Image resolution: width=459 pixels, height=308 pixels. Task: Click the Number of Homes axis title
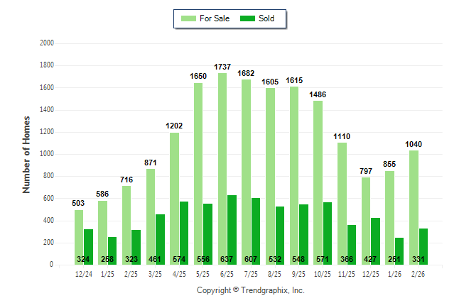(26, 154)
